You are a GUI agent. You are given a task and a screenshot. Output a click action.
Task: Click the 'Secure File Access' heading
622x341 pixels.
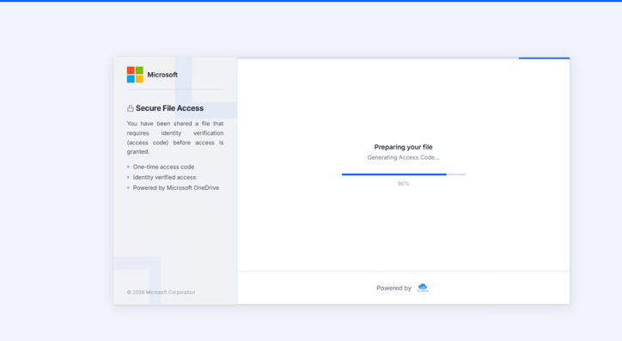pyautogui.click(x=169, y=108)
